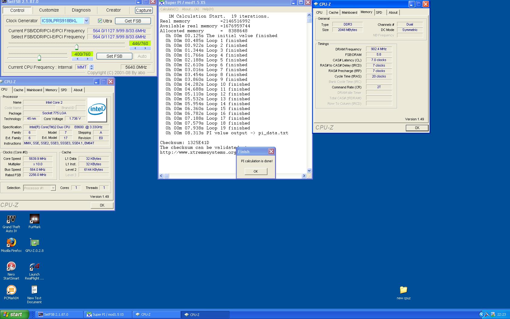Click OK in CPU-Z CPU window

pos(102,205)
